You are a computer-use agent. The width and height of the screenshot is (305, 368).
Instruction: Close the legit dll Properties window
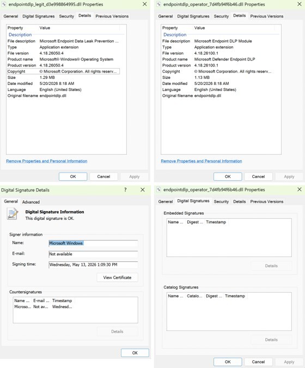(x=145, y=4)
